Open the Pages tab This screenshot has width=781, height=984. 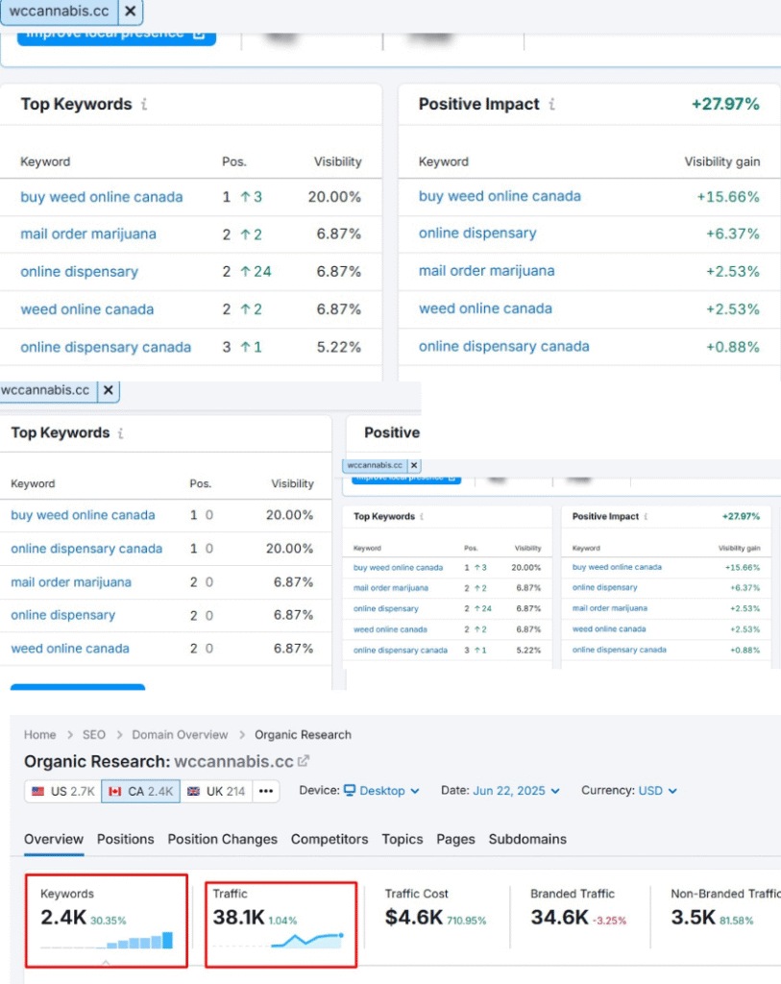pos(455,839)
